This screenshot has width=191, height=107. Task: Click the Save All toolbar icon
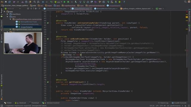(6, 2)
